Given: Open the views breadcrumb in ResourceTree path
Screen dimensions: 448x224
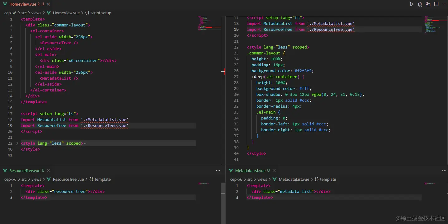Looking at the screenshot, I should 36,179.
